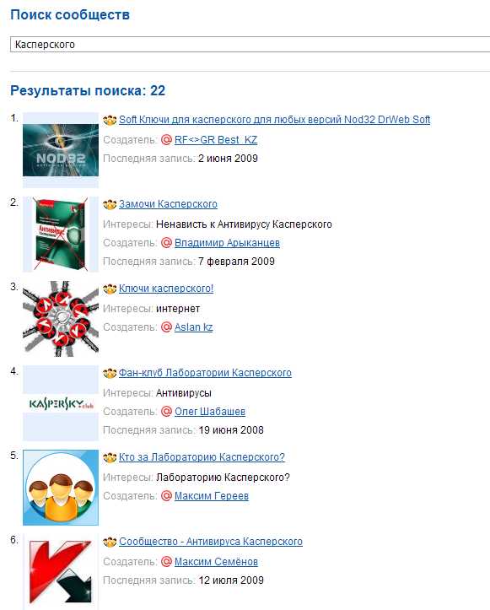Click the @ icon next to Олег Шабашев
The height and width of the screenshot is (610, 490).
pyautogui.click(x=166, y=412)
